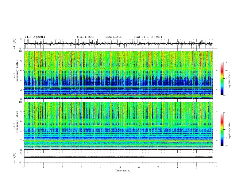Click the time axis tick label "2"
This screenshot has width=243, height=188.
point(63,167)
